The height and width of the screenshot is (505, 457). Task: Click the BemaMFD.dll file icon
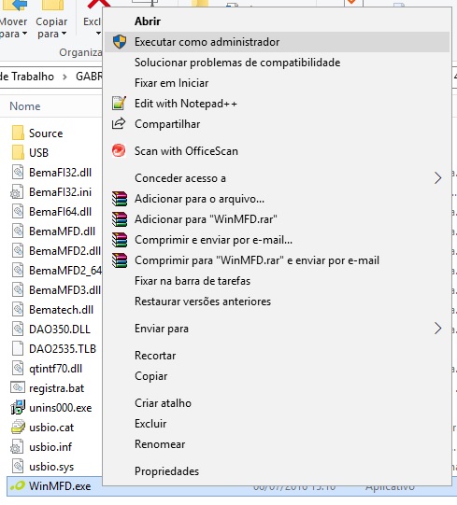coord(18,231)
